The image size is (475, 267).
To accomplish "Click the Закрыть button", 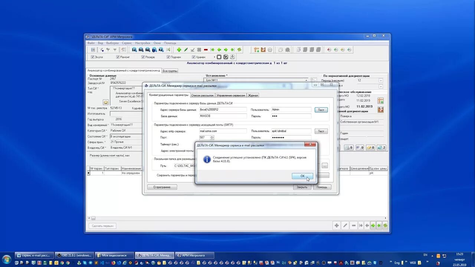I will pos(302,187).
